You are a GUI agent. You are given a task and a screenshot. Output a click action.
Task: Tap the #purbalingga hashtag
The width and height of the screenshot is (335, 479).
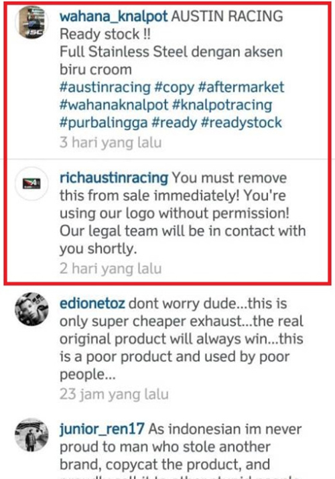[104, 123]
